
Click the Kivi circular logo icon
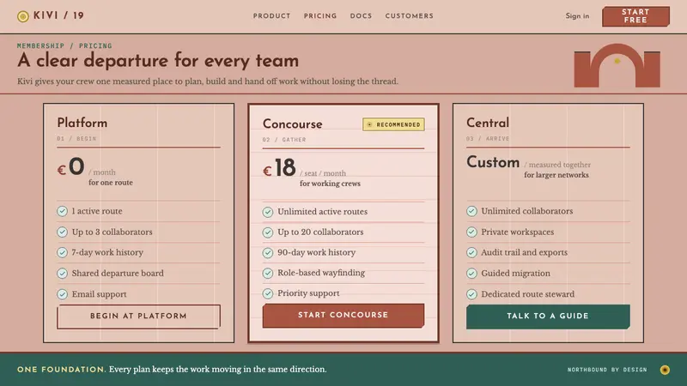tap(23, 16)
